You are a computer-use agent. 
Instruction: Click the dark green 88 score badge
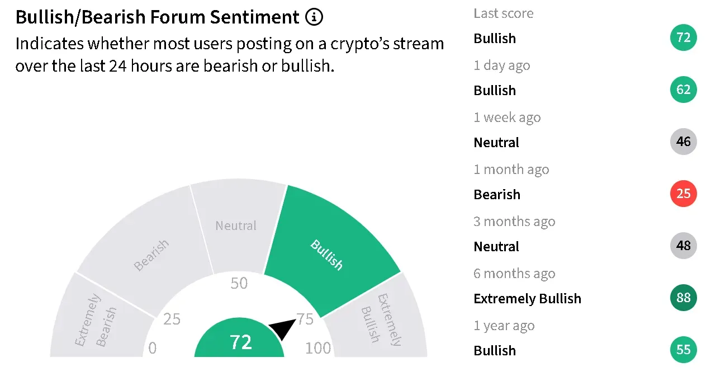(x=684, y=298)
